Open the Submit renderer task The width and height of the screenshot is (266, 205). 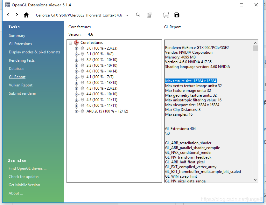point(22,93)
